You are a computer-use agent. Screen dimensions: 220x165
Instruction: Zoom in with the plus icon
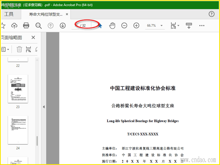point(136,26)
